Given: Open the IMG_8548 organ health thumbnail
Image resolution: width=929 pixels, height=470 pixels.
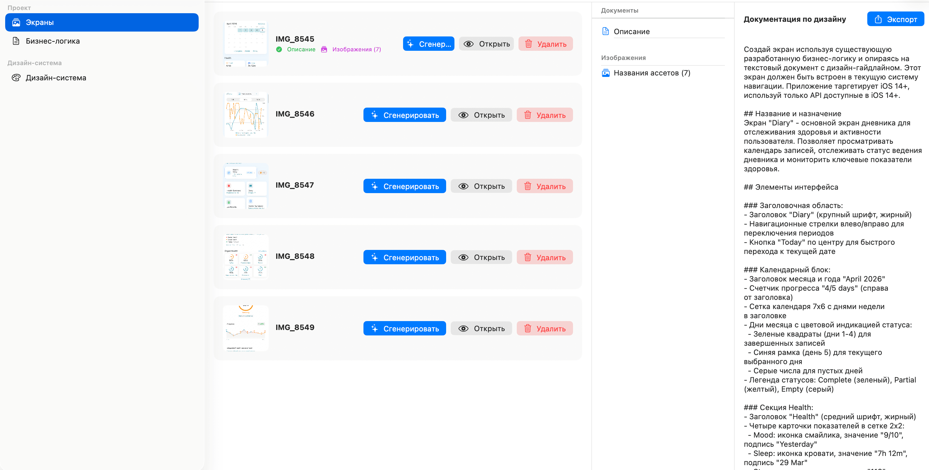Looking at the screenshot, I should 245,257.
